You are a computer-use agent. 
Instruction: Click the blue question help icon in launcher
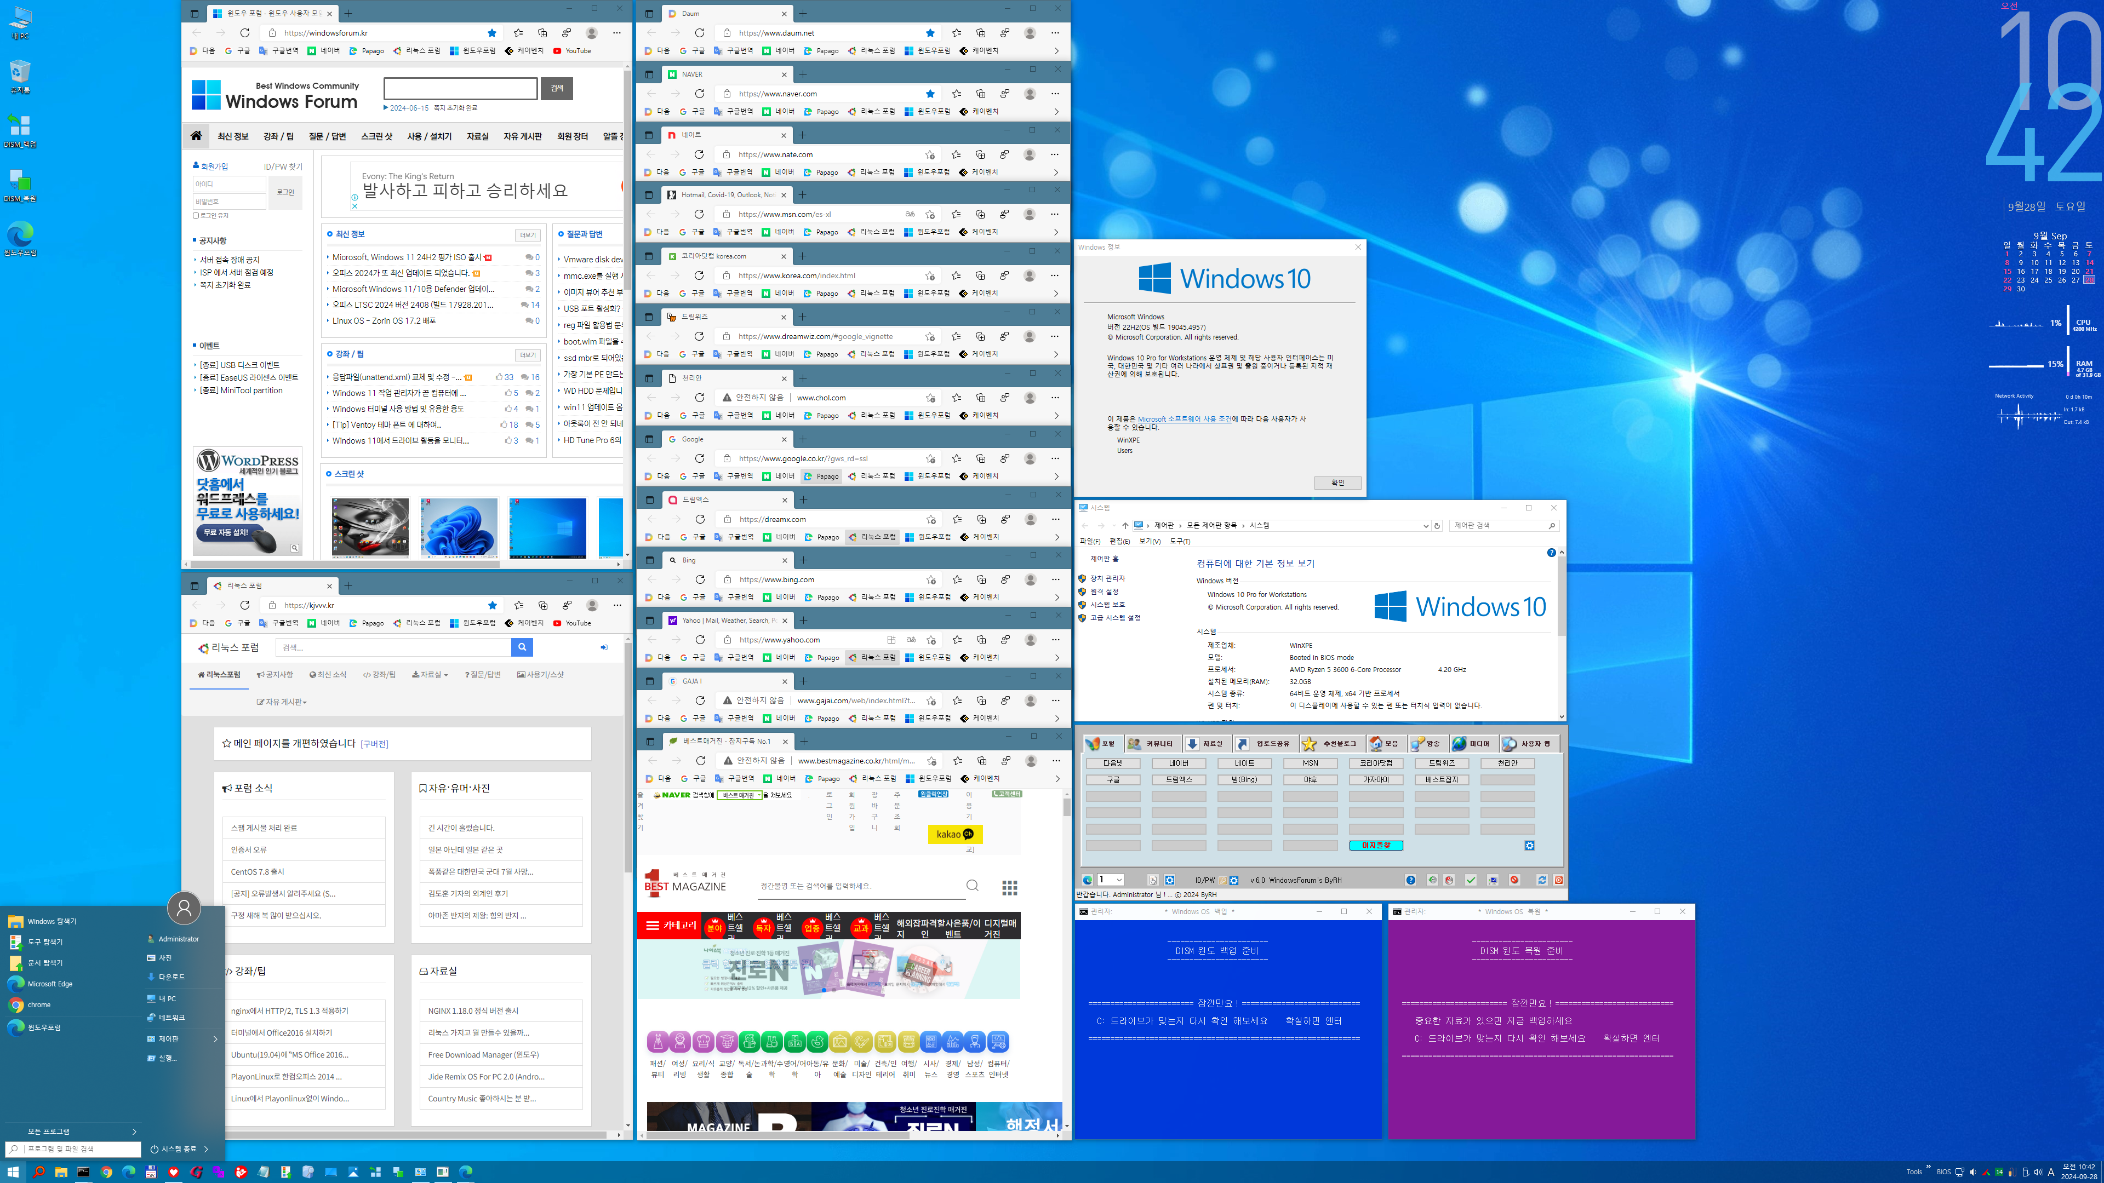1410,880
